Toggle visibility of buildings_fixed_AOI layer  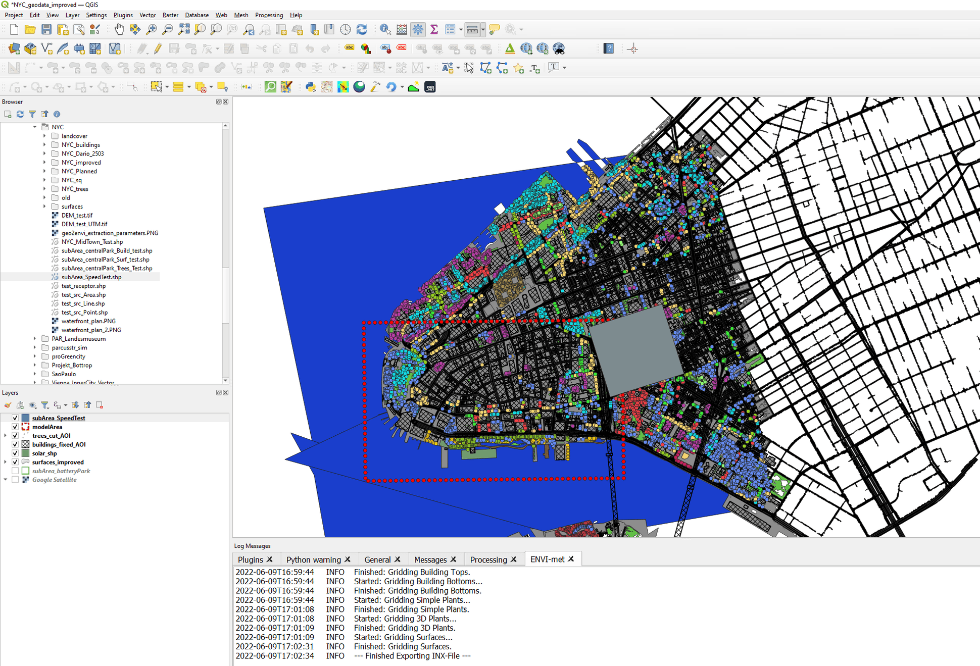pos(15,444)
